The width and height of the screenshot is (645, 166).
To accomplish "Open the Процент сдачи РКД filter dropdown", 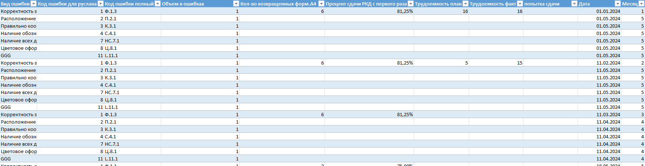I will point(410,4).
